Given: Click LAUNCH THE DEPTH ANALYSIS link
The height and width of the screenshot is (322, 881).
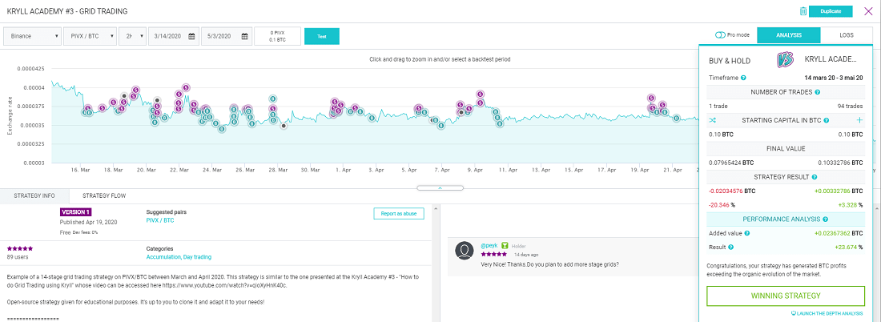Looking at the screenshot, I should pyautogui.click(x=827, y=313).
